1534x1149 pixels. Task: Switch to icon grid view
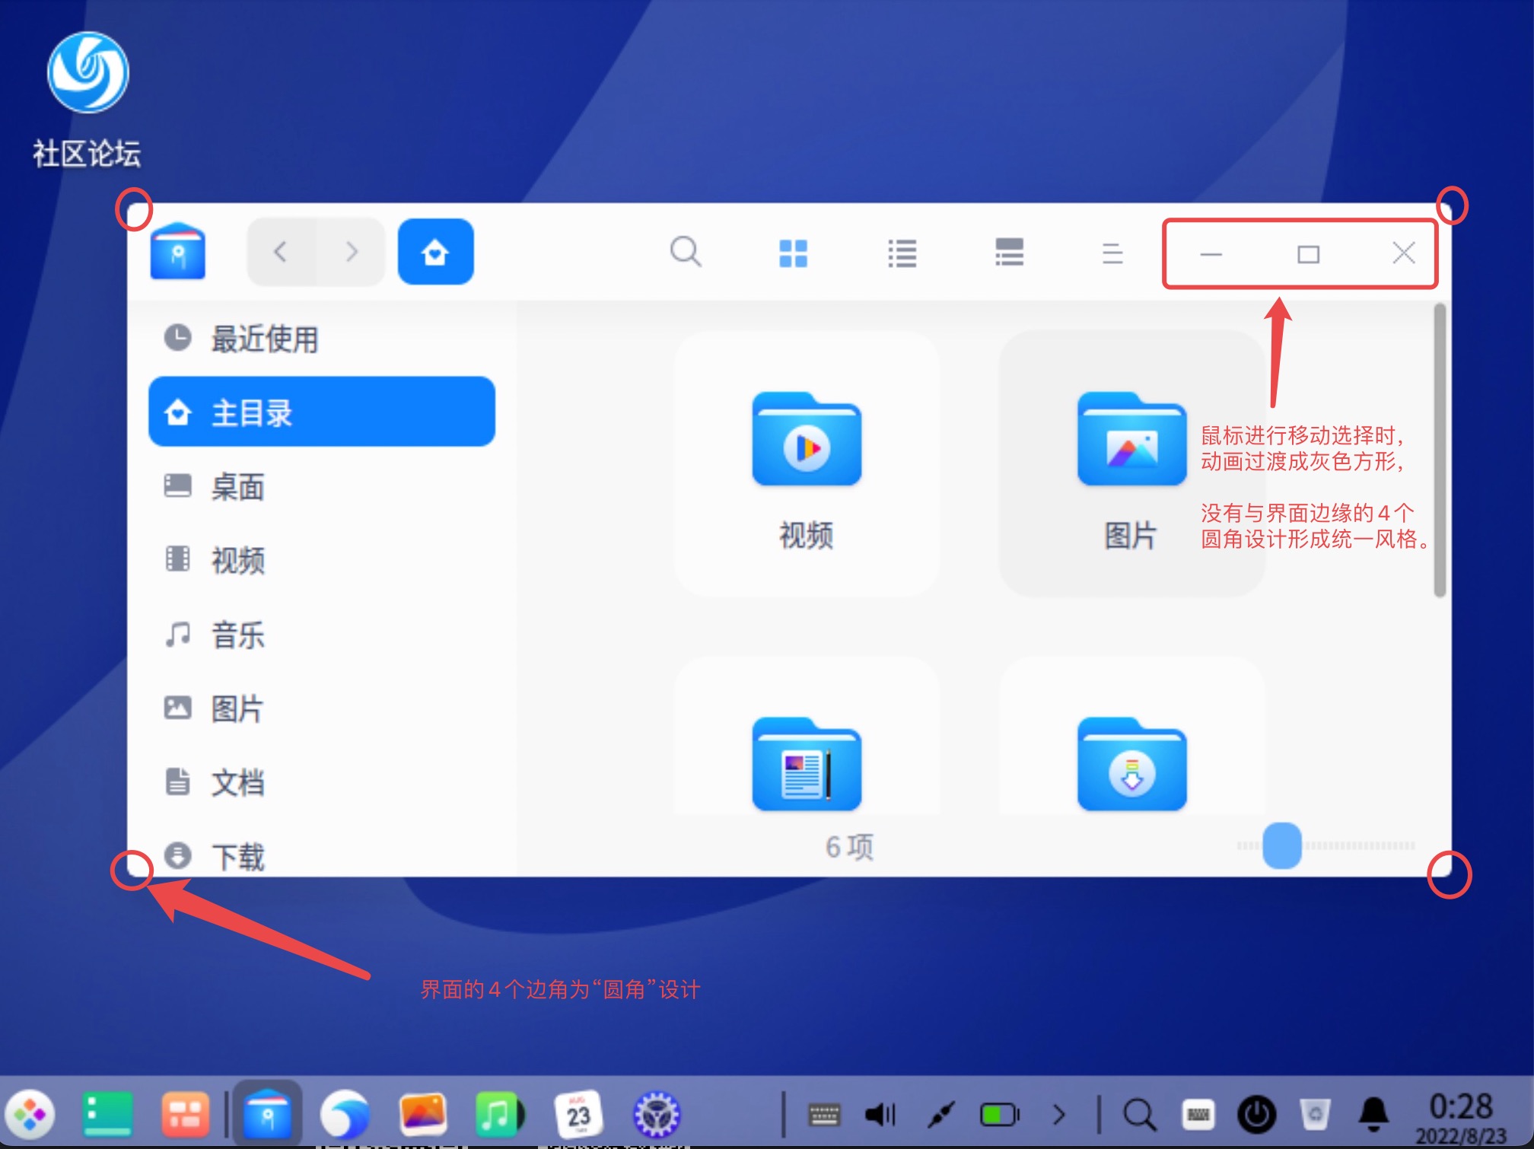pyautogui.click(x=793, y=253)
